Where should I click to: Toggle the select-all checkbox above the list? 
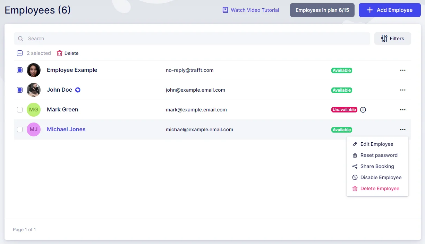(20, 53)
